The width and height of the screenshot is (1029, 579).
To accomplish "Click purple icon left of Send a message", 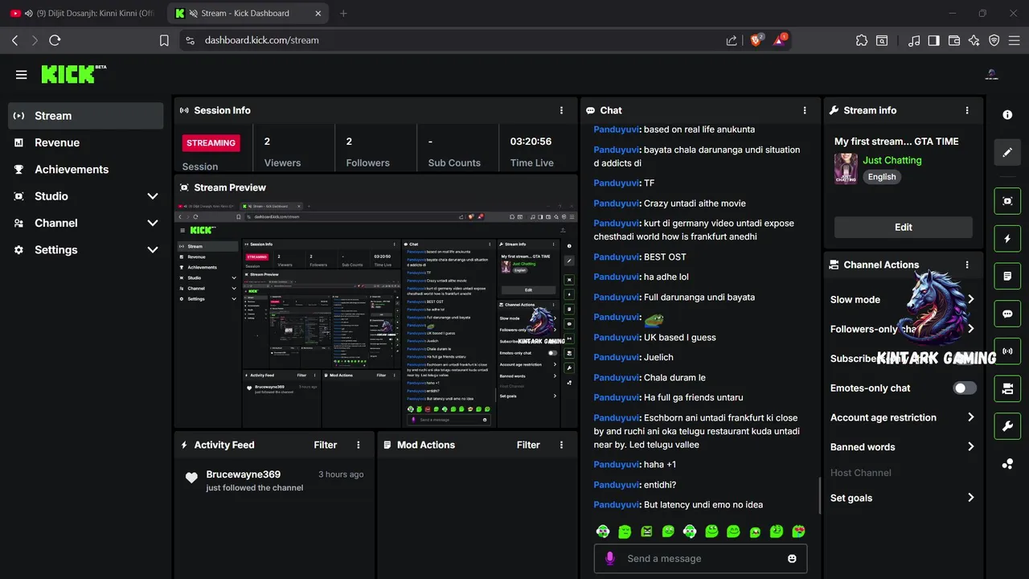I will coord(610,558).
